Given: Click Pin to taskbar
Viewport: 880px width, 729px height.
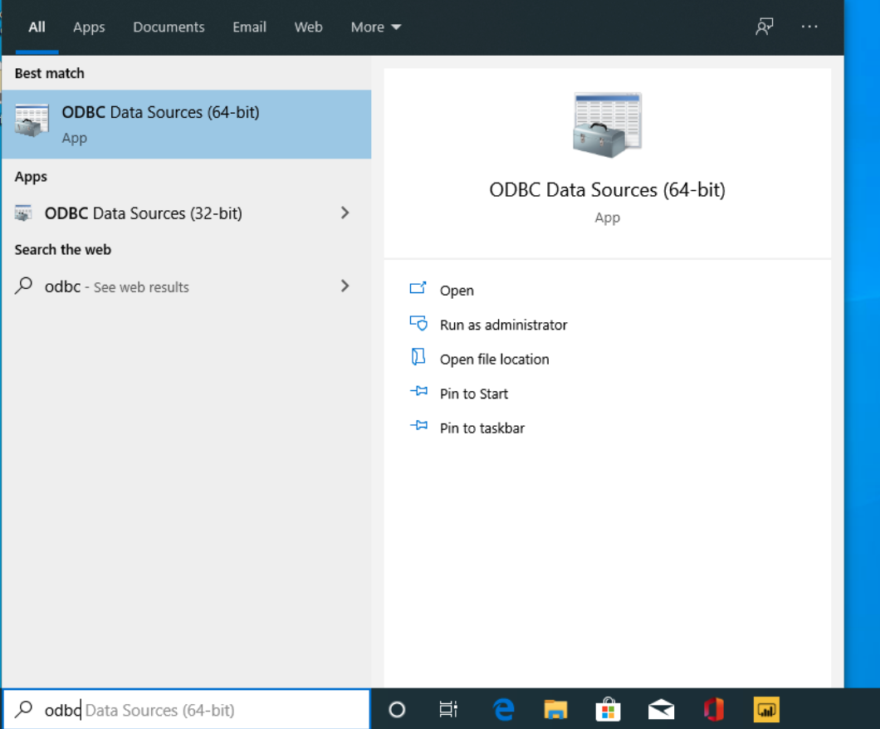Looking at the screenshot, I should click(x=482, y=428).
